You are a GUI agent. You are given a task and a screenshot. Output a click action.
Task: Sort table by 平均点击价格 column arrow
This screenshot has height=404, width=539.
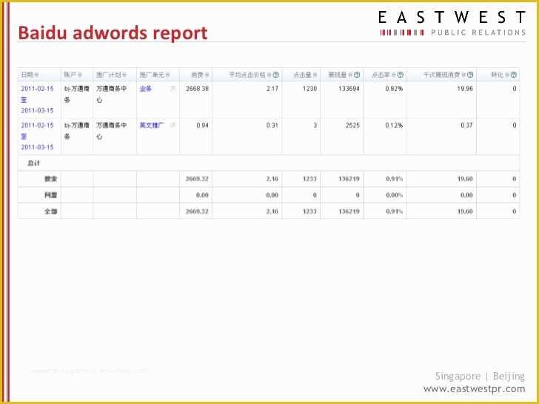point(269,75)
